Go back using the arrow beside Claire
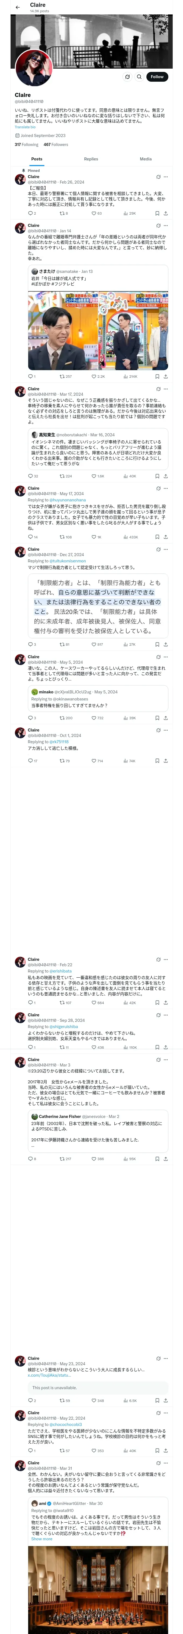 click(18, 7)
